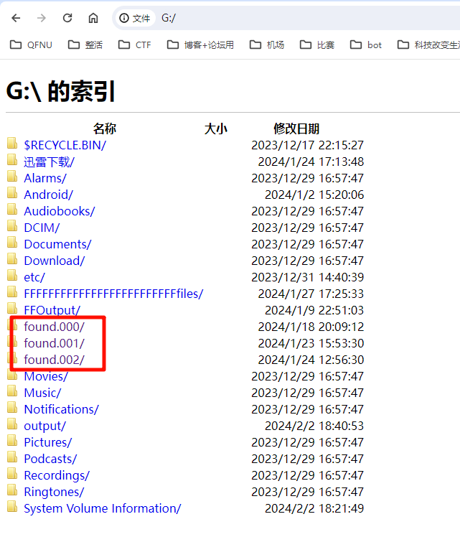Image resolution: width=460 pixels, height=537 pixels.
Task: Open the QFNU bookmark folder
Action: tap(31, 45)
